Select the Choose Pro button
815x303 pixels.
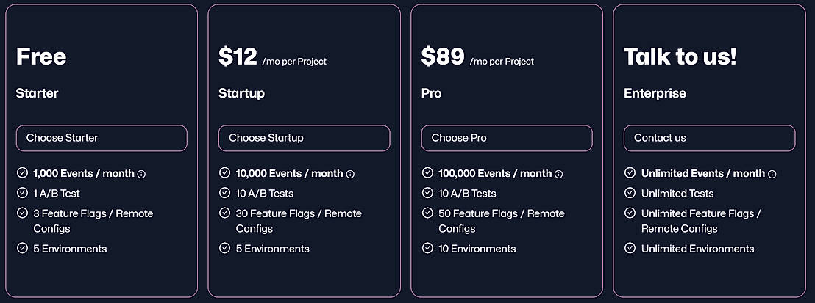506,138
